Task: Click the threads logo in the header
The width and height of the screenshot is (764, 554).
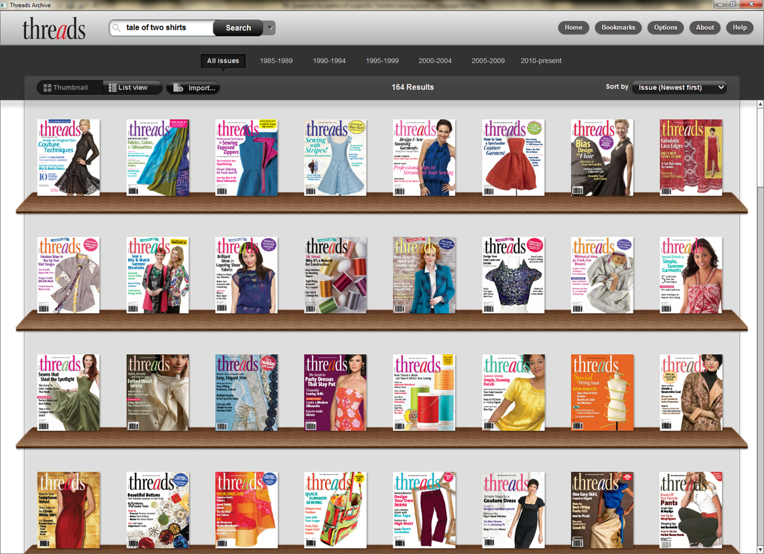Action: (x=54, y=28)
